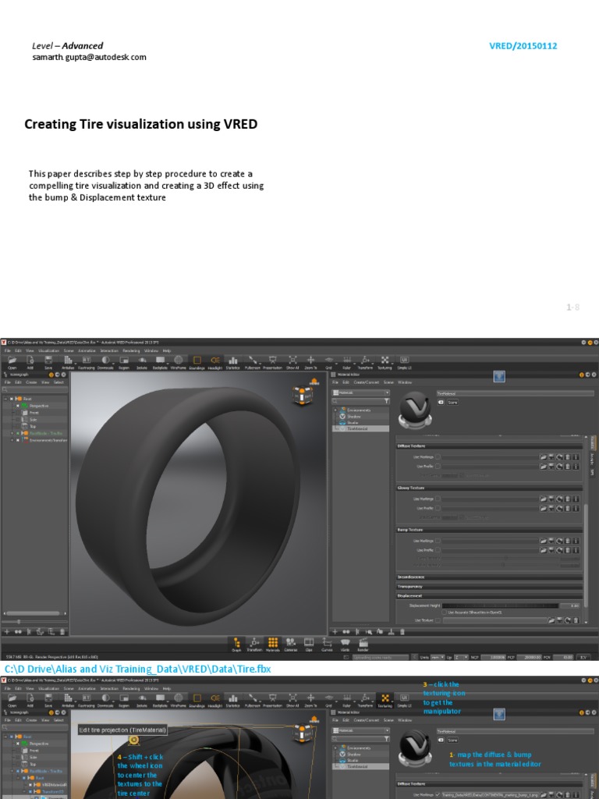Open Scenegraph Select menu in upper screenshot

click(x=58, y=382)
